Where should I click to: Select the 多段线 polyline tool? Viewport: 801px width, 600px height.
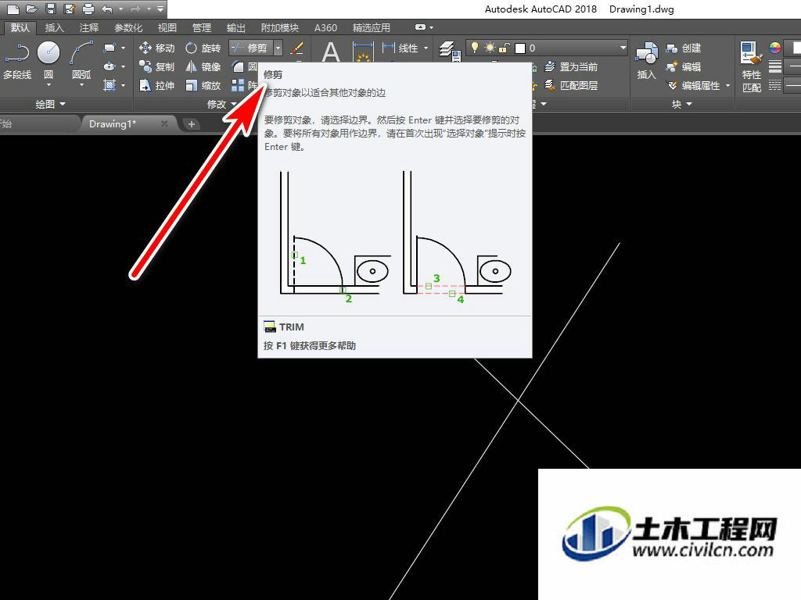[17, 61]
